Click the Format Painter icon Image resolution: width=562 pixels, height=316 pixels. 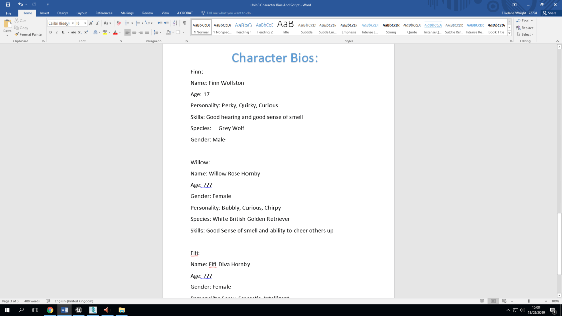click(29, 34)
